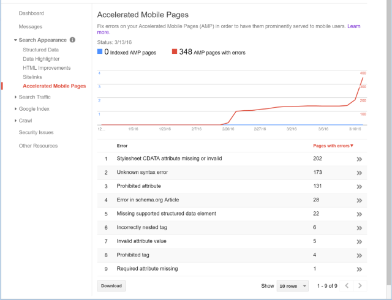
Task: Click the Download button
Action: [111, 286]
